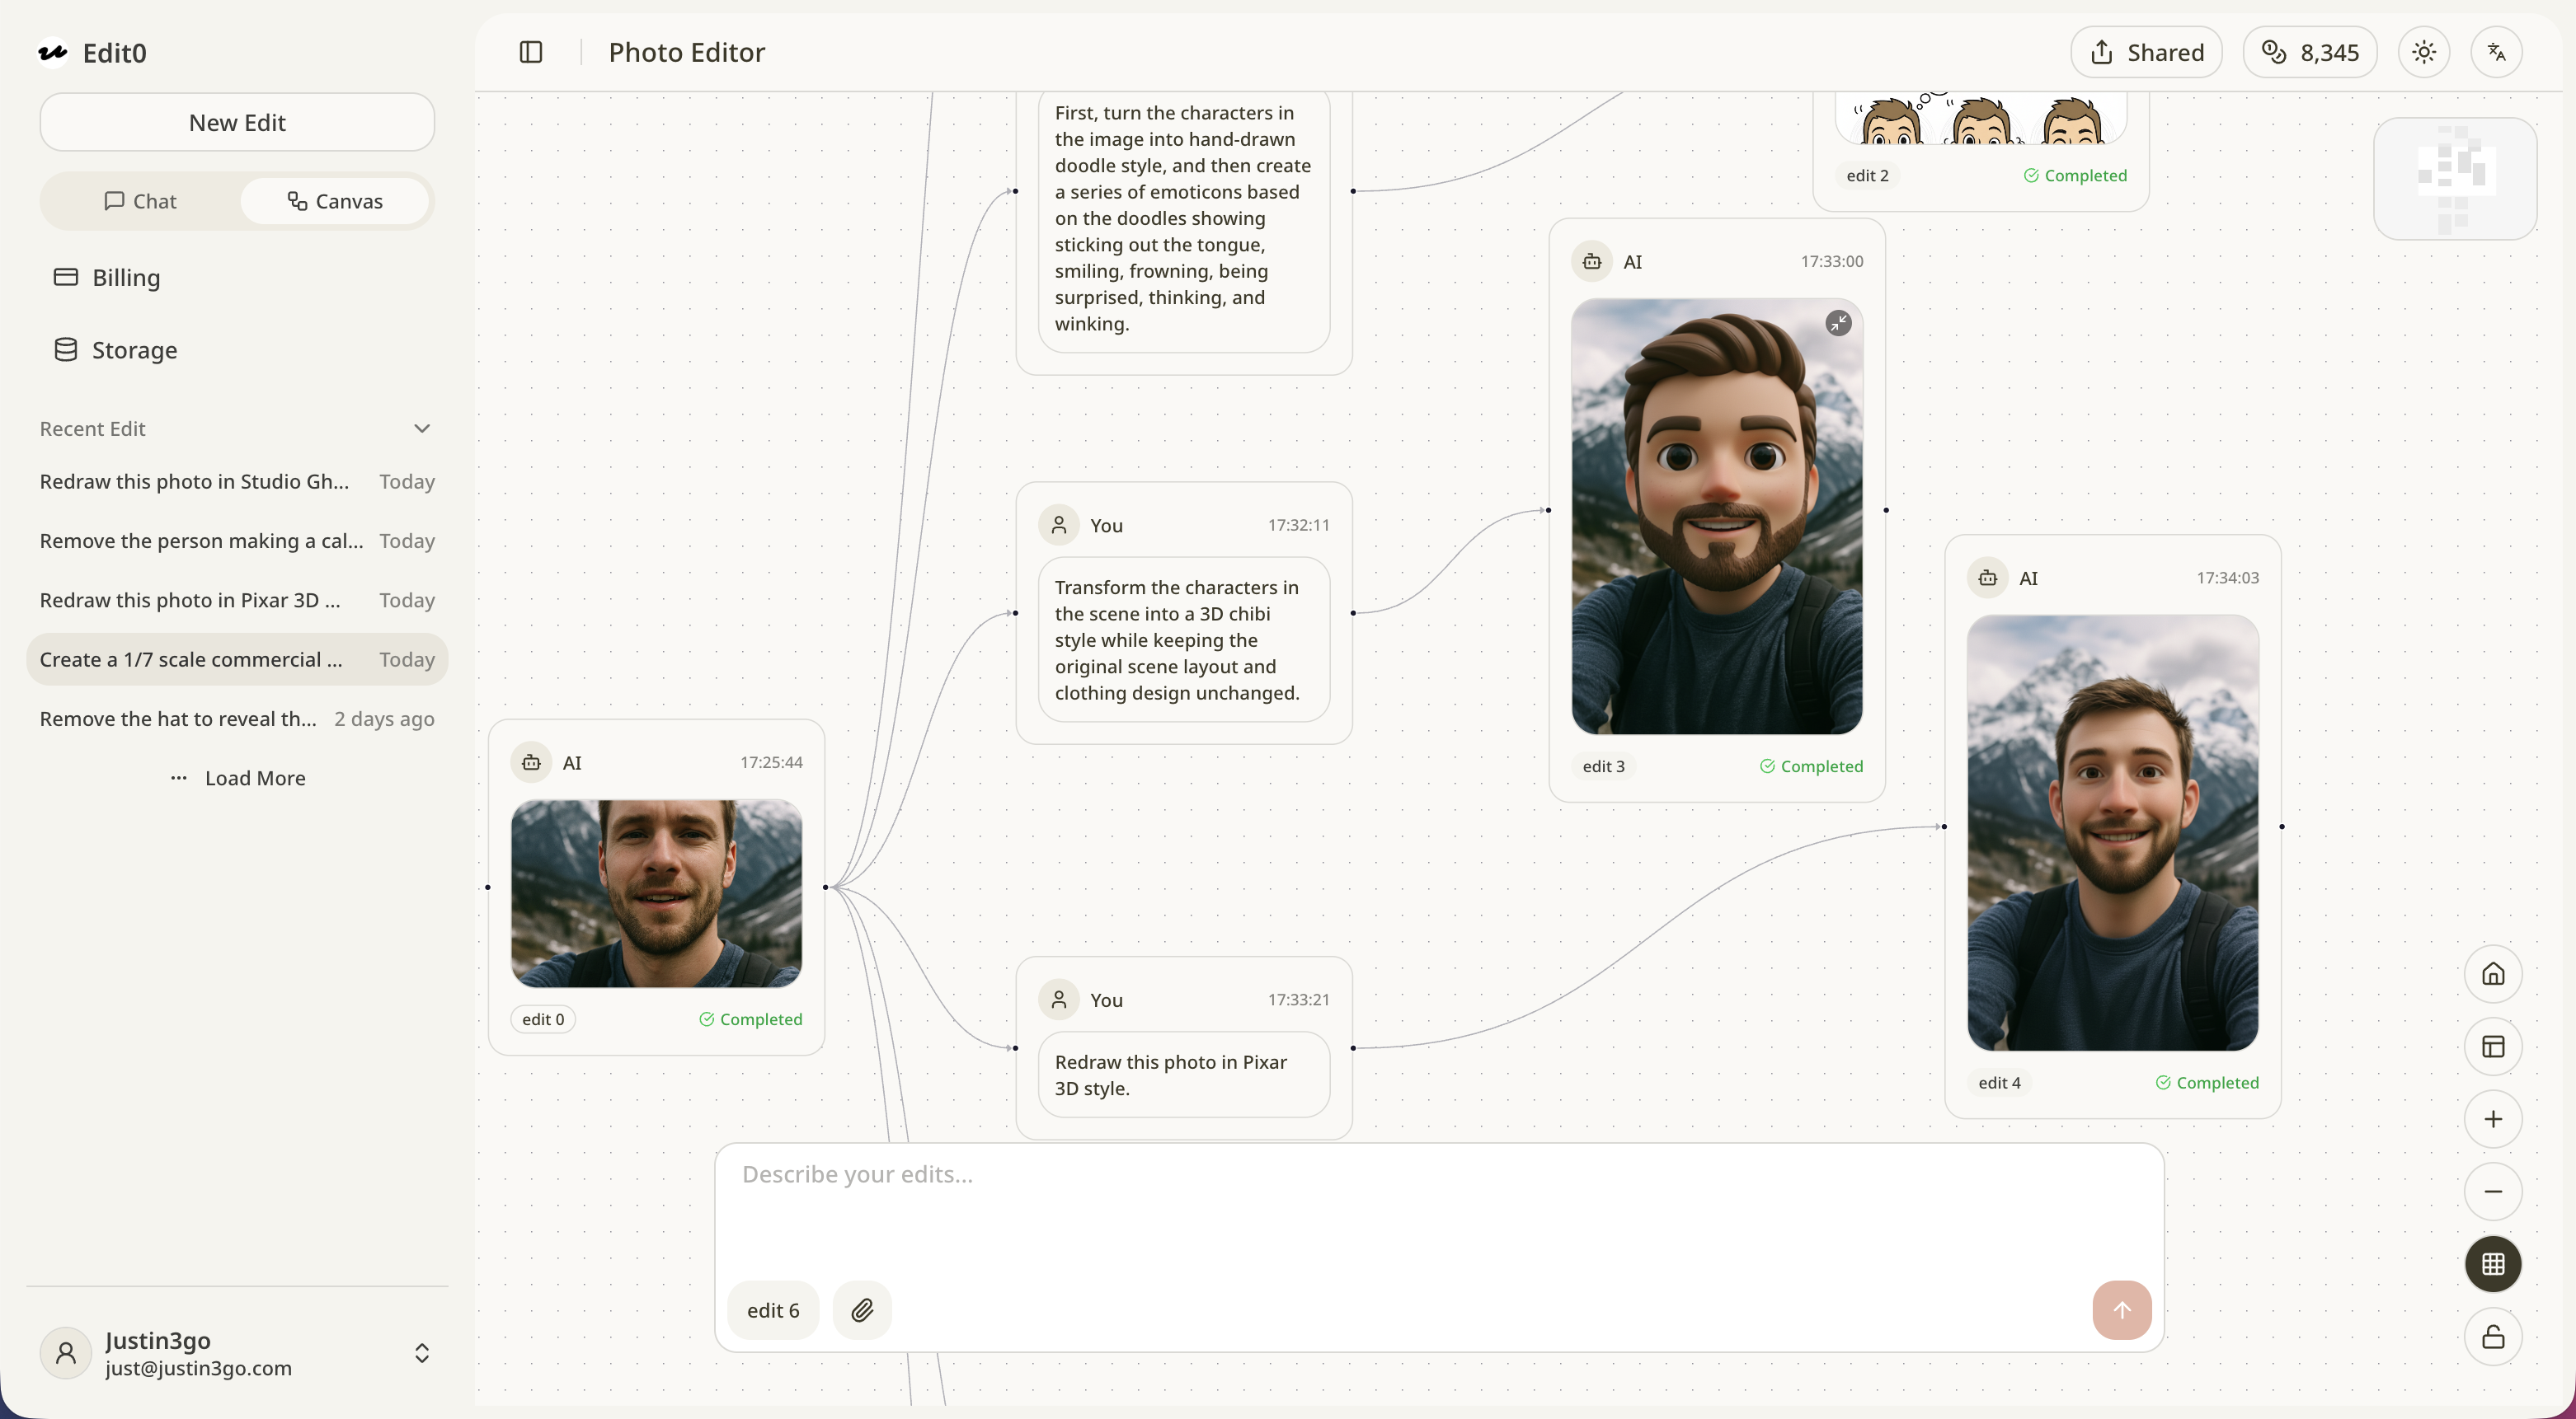2576x1419 pixels.
Task: Click the canvas minimap overview
Action: [x=2455, y=178]
